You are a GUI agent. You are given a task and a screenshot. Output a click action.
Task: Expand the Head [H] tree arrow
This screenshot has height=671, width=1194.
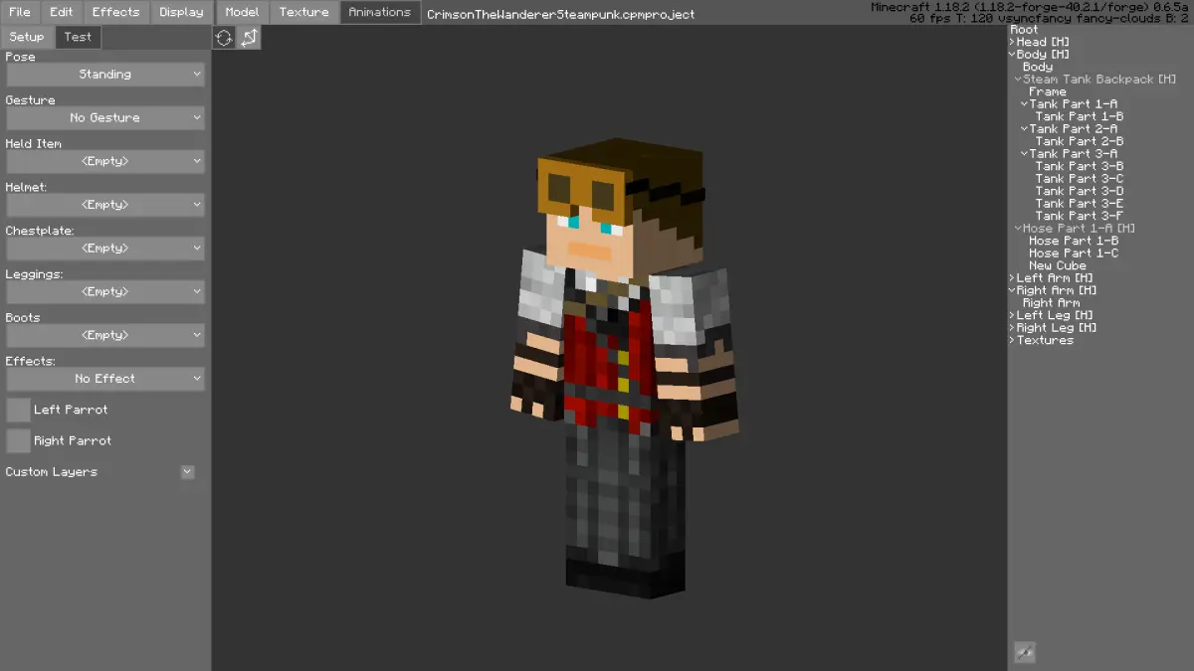pos(1012,43)
